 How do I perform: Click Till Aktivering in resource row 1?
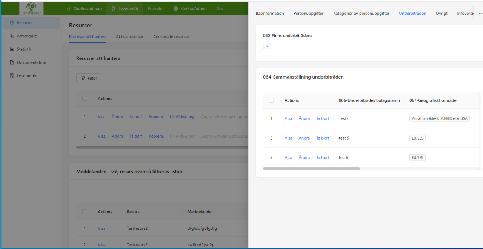coord(182,117)
